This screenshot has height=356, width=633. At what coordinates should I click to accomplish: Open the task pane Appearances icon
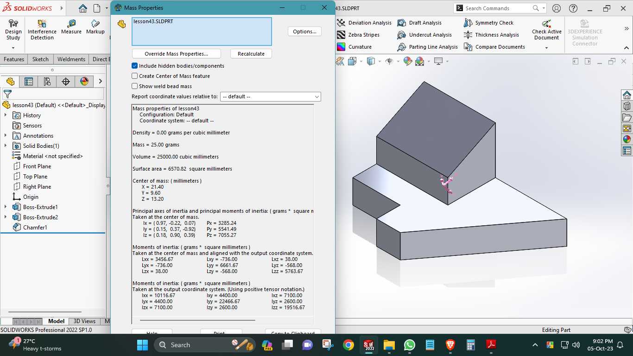[627, 139]
